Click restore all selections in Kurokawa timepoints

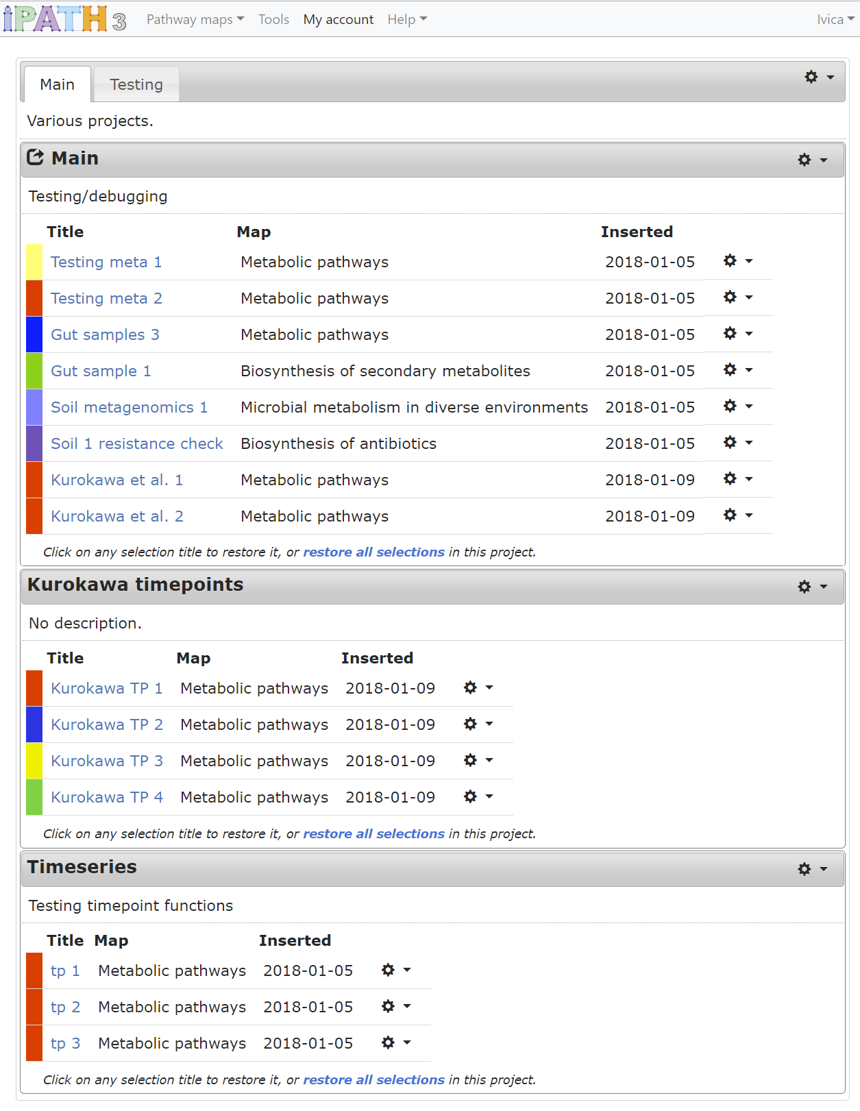pos(373,833)
